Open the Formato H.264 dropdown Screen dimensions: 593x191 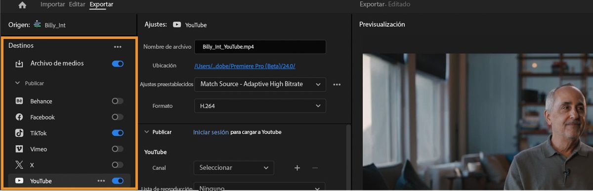pos(260,106)
